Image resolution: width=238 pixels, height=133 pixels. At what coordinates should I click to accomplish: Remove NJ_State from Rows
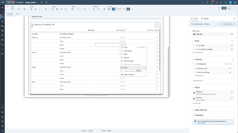tap(232, 46)
